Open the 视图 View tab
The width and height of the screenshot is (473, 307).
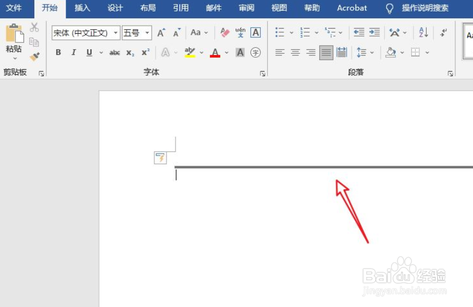[x=279, y=8]
